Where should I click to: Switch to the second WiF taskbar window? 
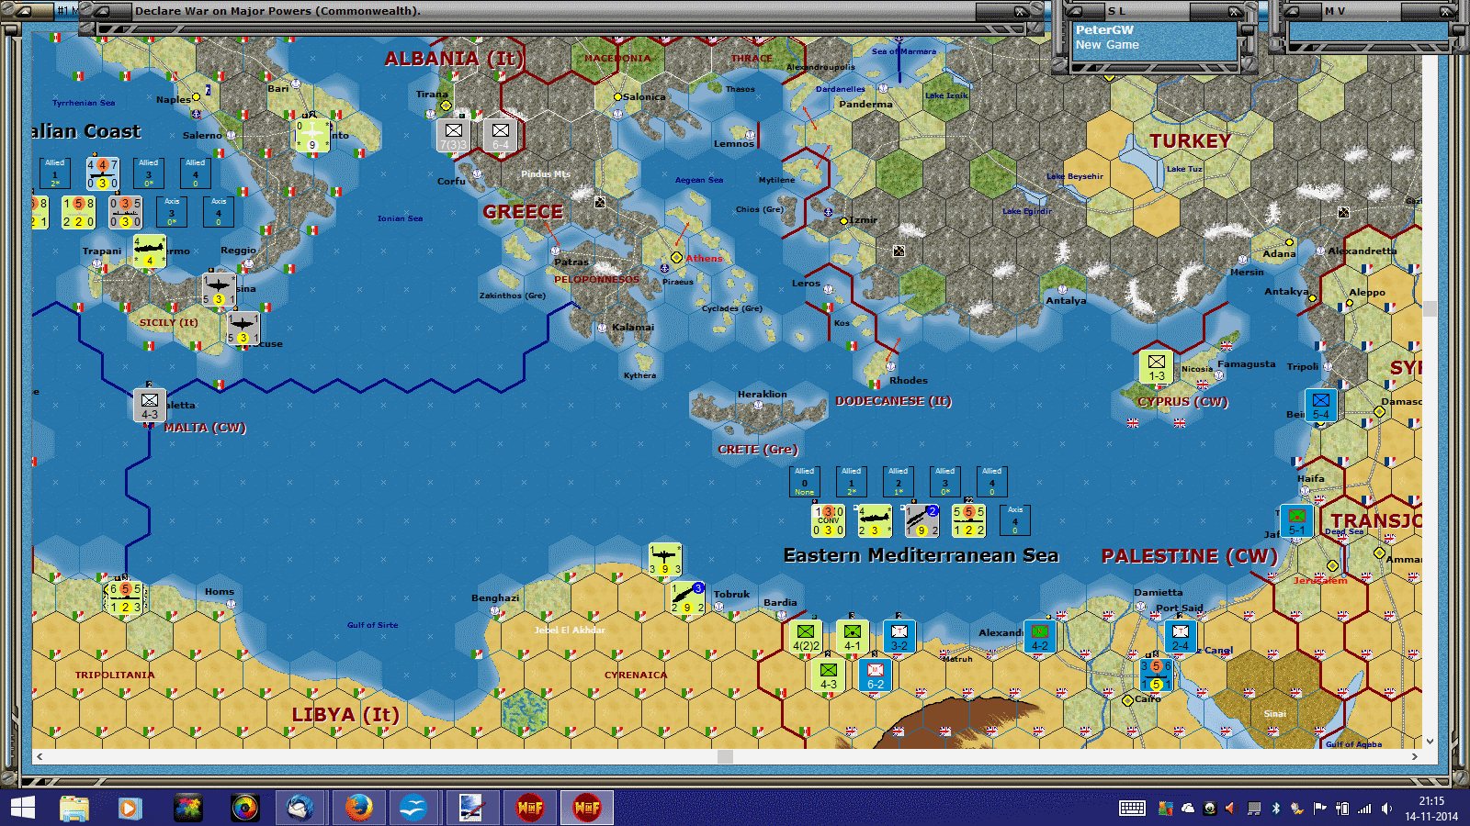(587, 809)
